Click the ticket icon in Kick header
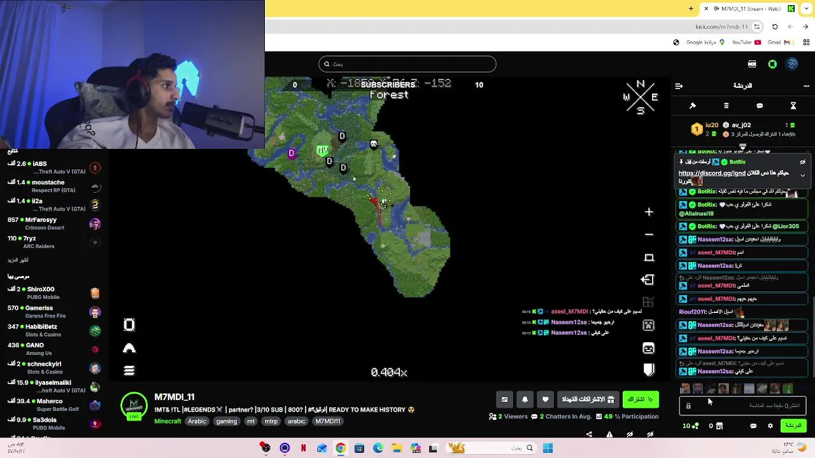 point(752,64)
